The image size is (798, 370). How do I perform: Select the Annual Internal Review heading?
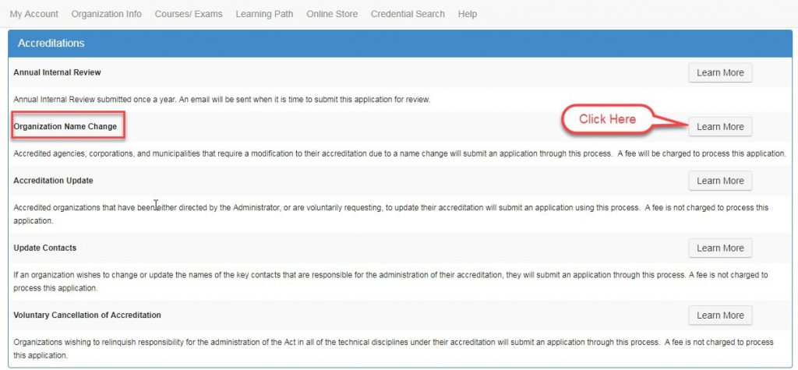point(57,72)
